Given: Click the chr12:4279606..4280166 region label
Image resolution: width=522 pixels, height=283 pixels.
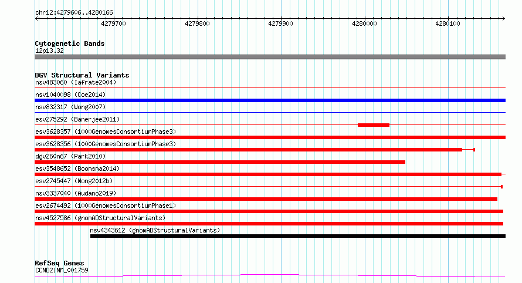Looking at the screenshot, I should (x=74, y=13).
